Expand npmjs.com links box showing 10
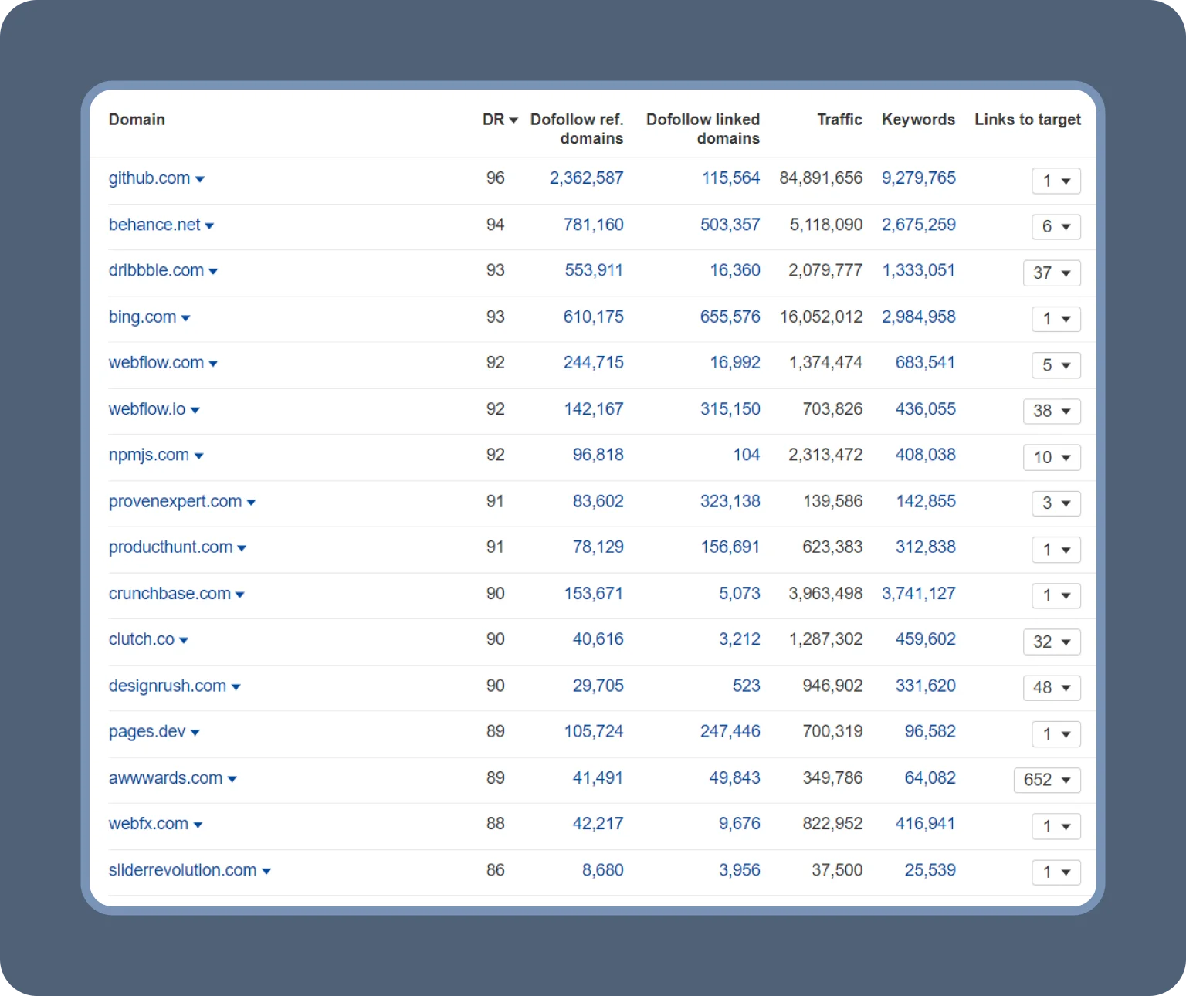Image resolution: width=1186 pixels, height=996 pixels. (1052, 458)
